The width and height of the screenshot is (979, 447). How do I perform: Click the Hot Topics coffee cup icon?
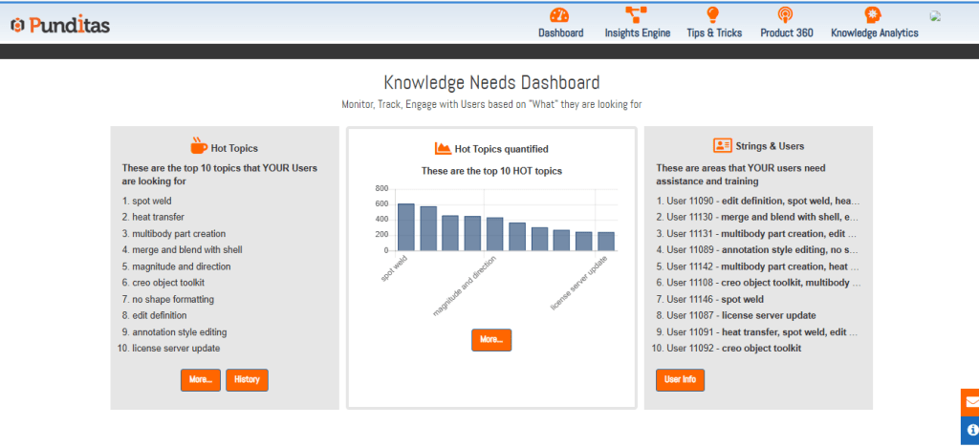click(198, 146)
